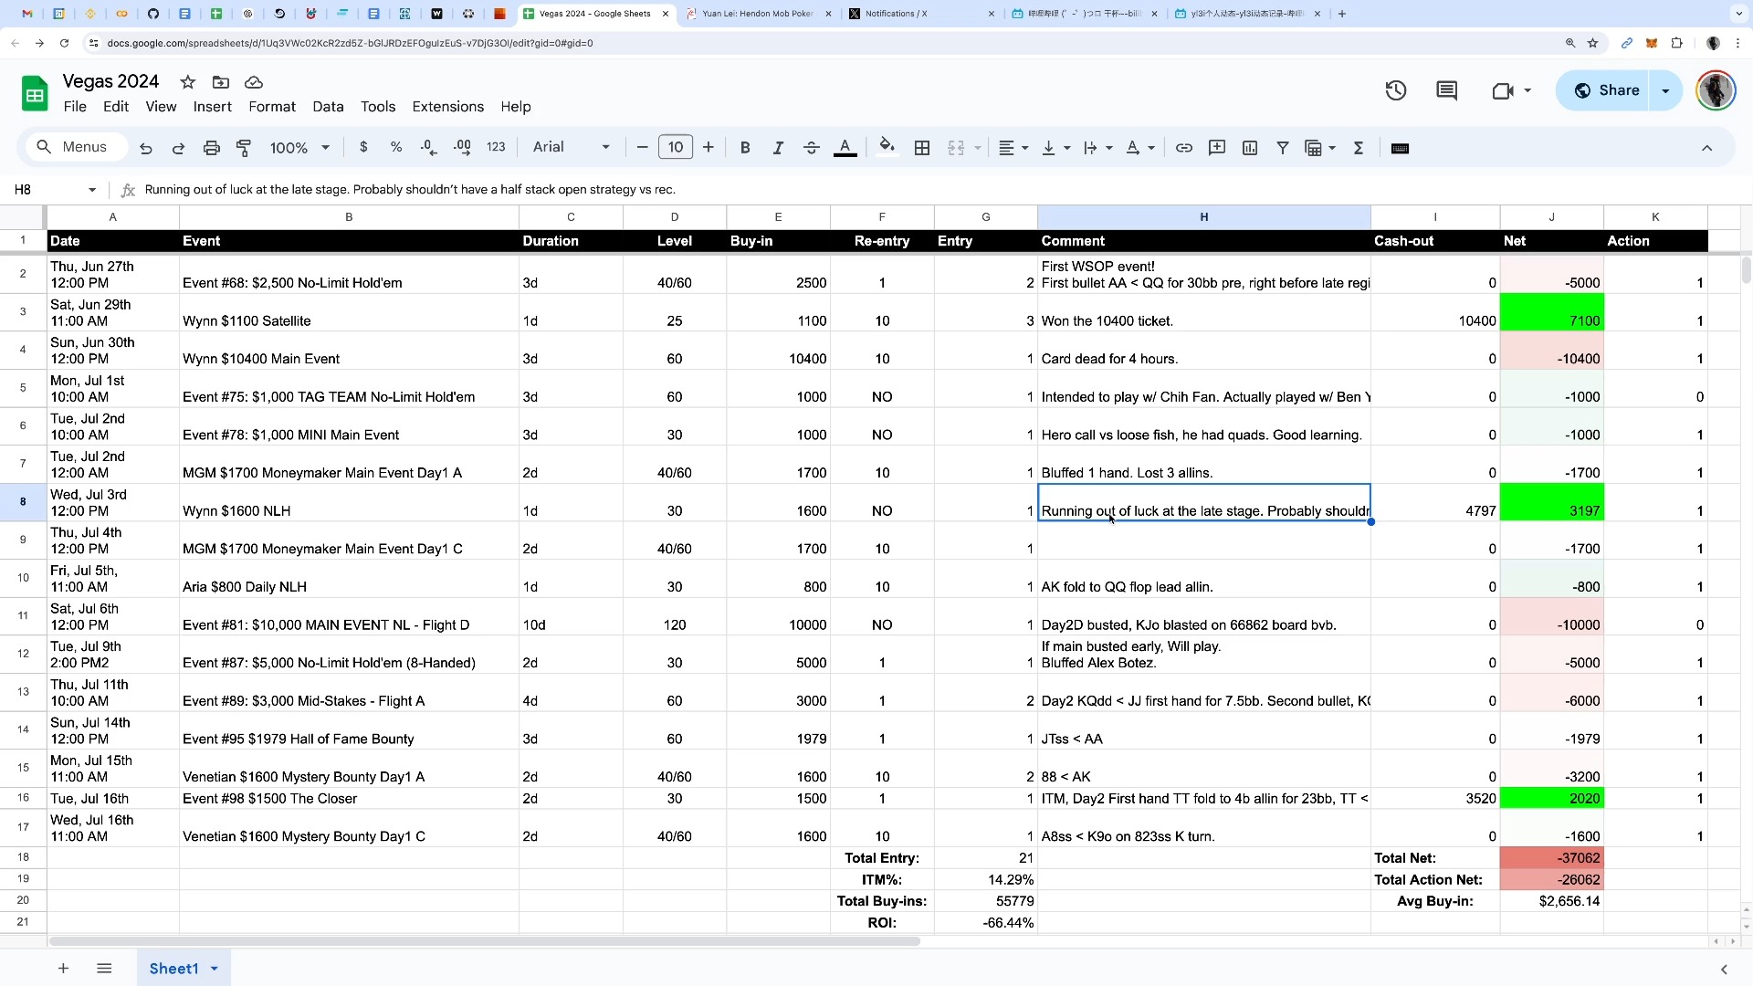Click the Print icon
This screenshot has width=1753, height=986.
212,148
